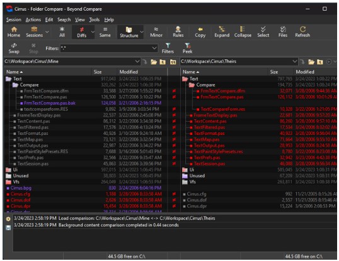Toggle the All display filter
This screenshot has height=261, width=339.
(62, 32)
